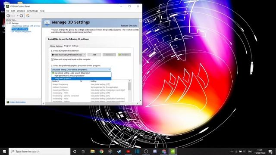Open the red app icon on taskbar
276x155 pixels.
128,151
